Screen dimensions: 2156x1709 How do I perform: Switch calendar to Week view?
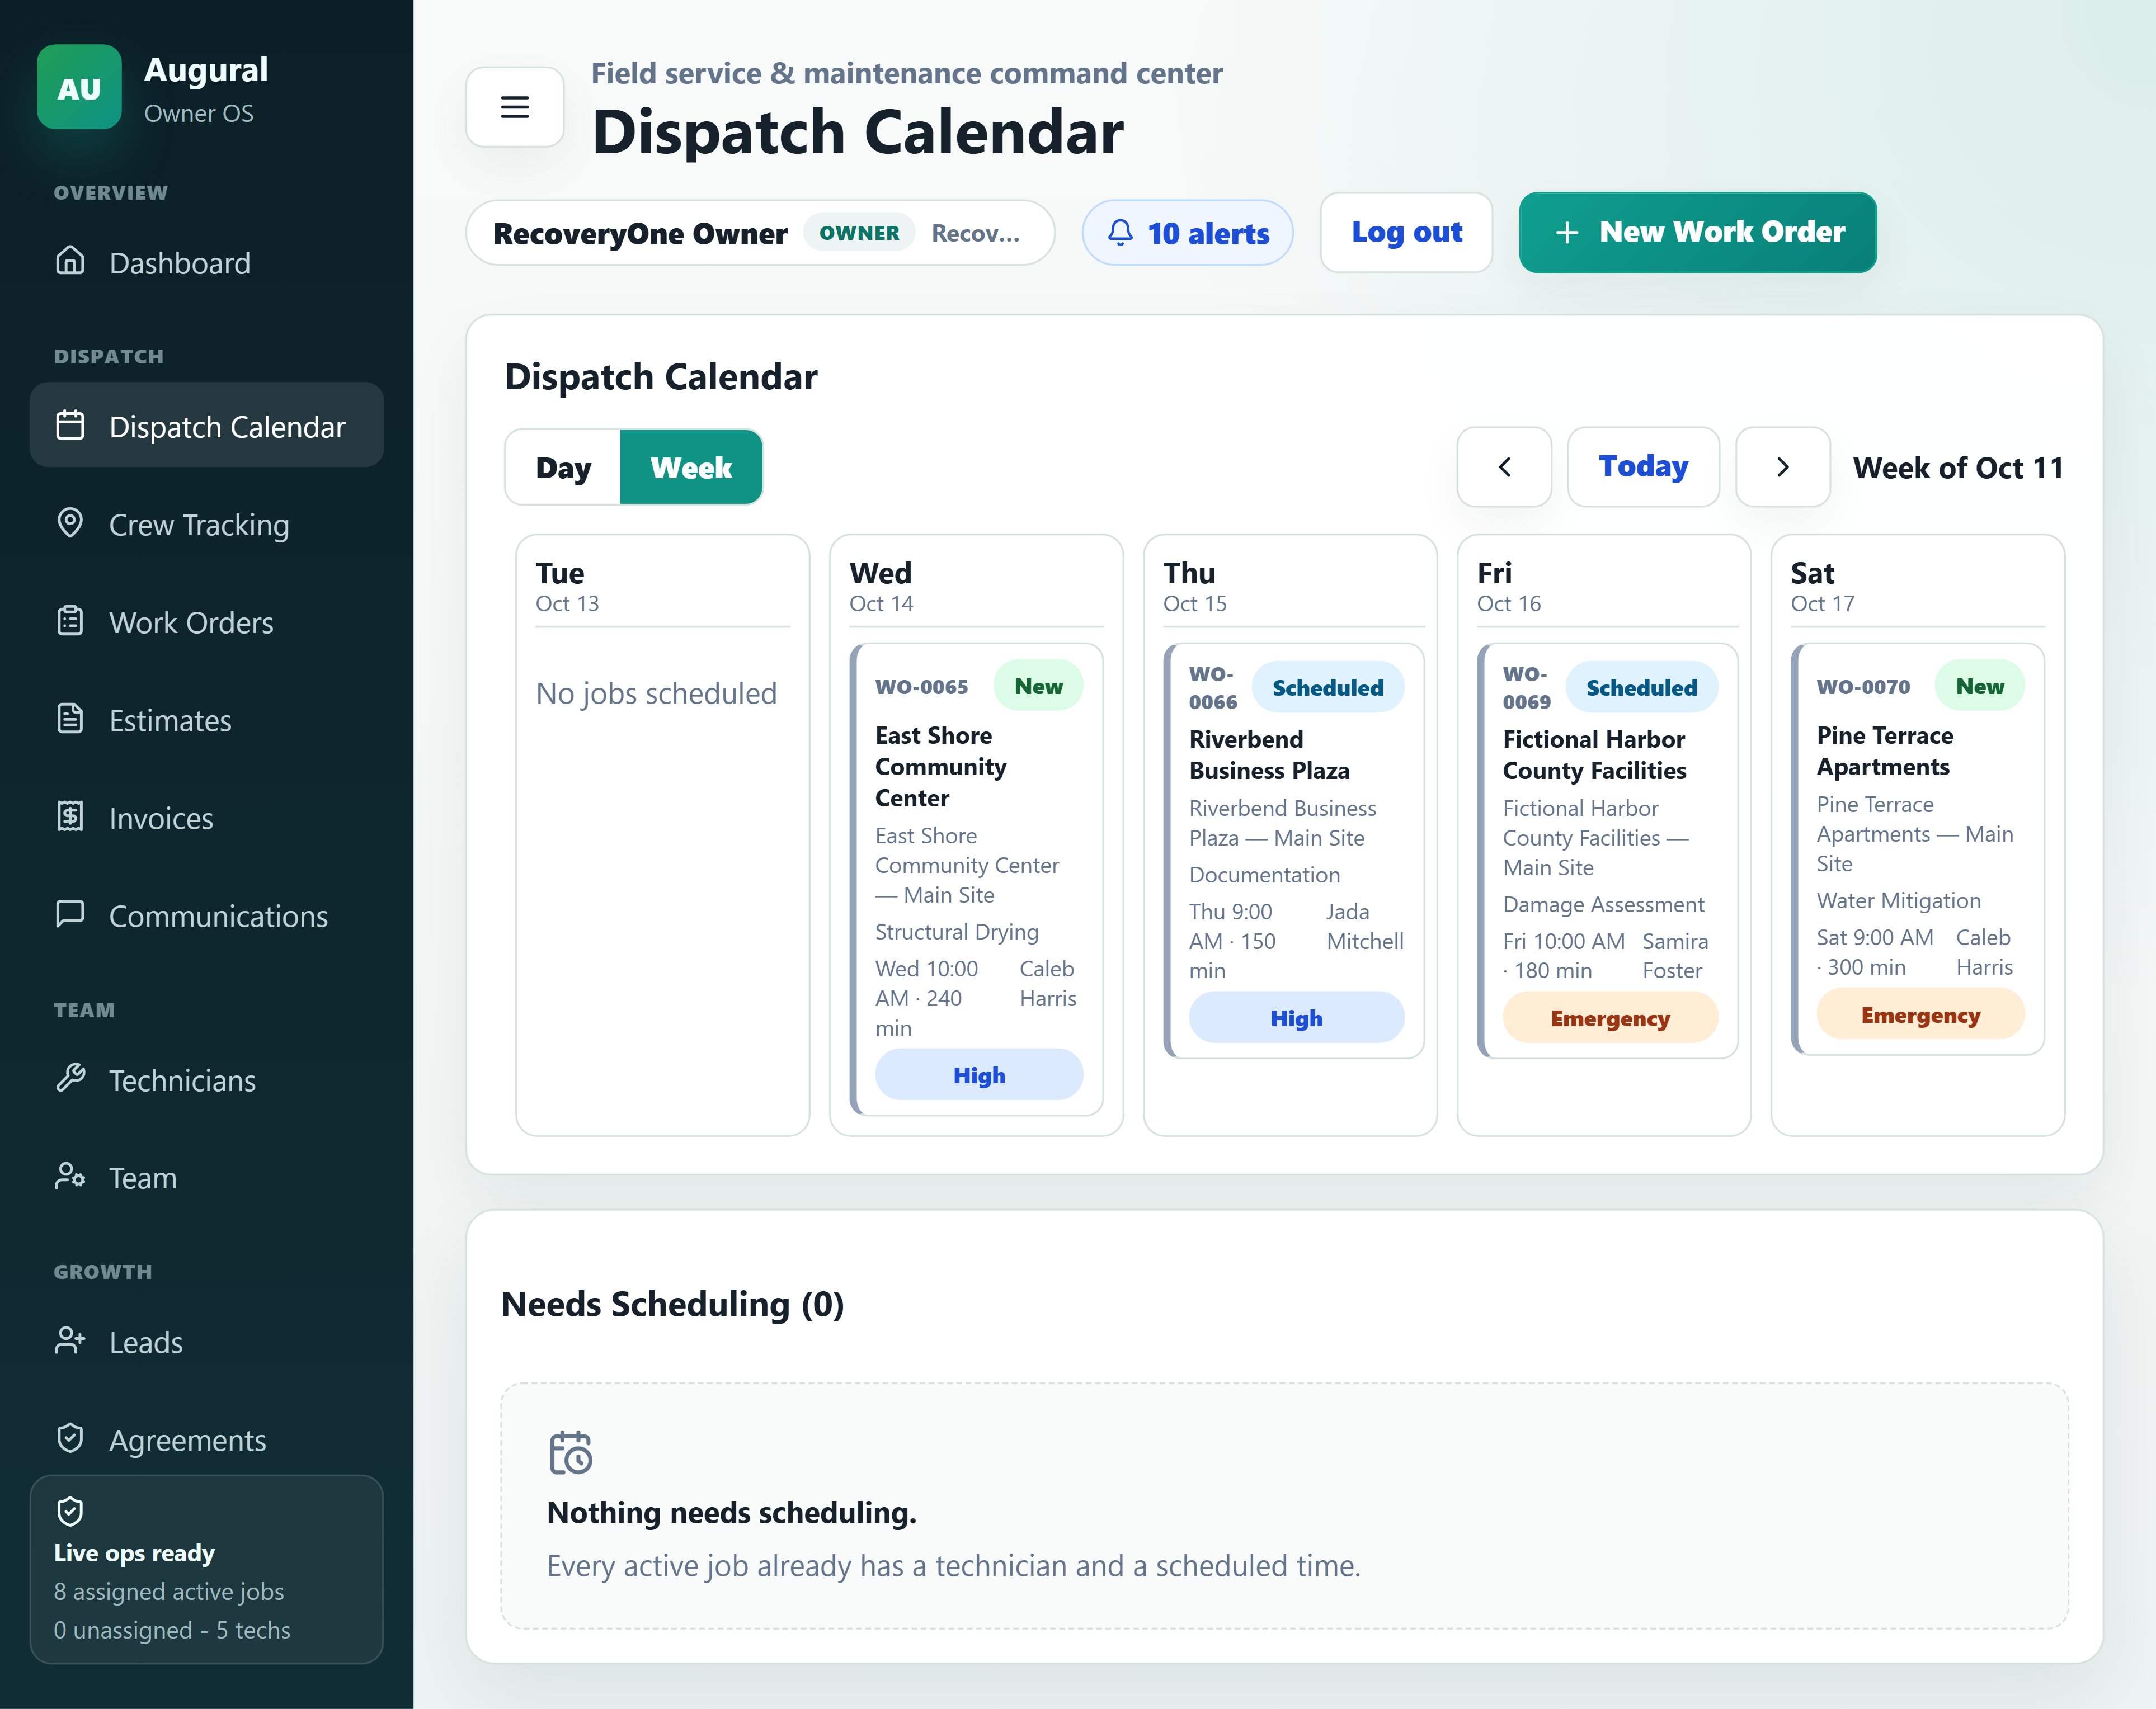click(x=691, y=467)
